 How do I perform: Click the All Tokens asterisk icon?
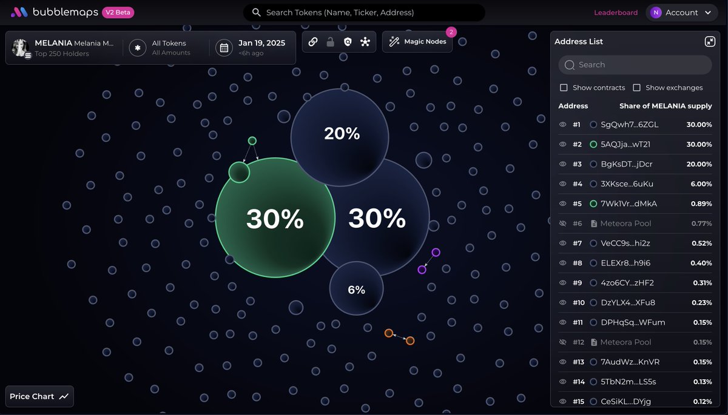[138, 48]
